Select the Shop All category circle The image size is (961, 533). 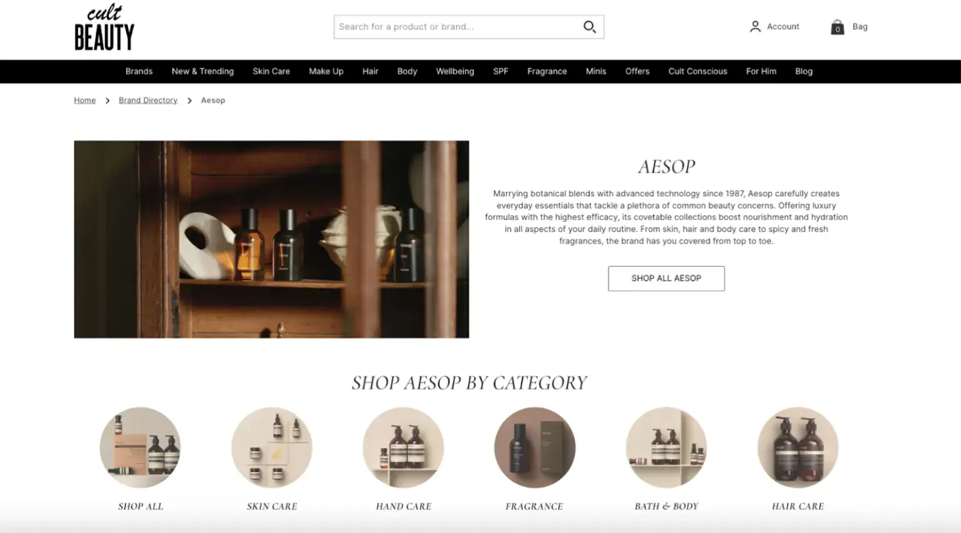point(140,447)
